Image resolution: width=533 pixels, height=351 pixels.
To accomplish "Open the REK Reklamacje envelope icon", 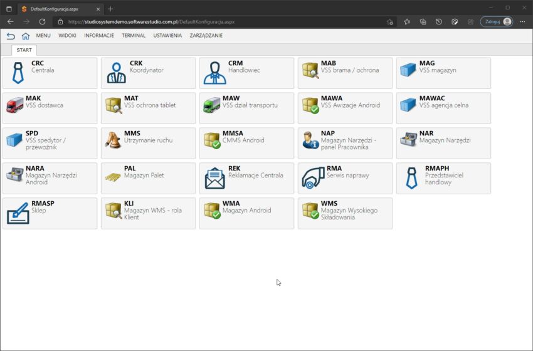I will pyautogui.click(x=214, y=178).
